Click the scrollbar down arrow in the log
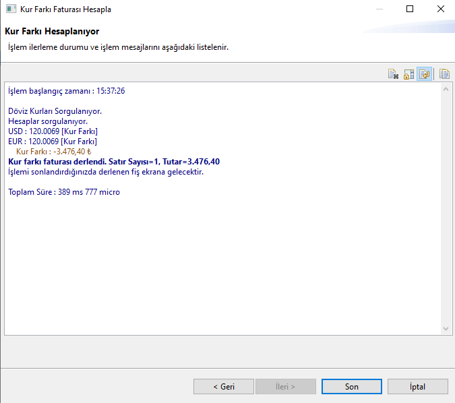Viewport: 455px width, 403px height. coord(446,328)
